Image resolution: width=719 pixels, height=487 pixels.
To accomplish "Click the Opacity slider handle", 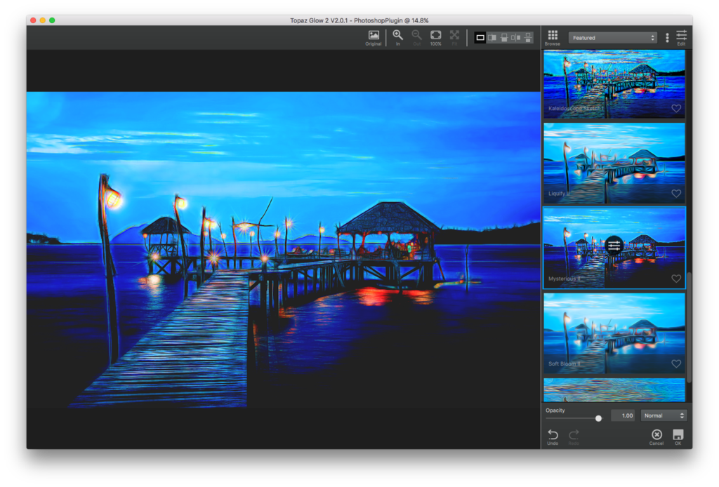I will pyautogui.click(x=598, y=418).
